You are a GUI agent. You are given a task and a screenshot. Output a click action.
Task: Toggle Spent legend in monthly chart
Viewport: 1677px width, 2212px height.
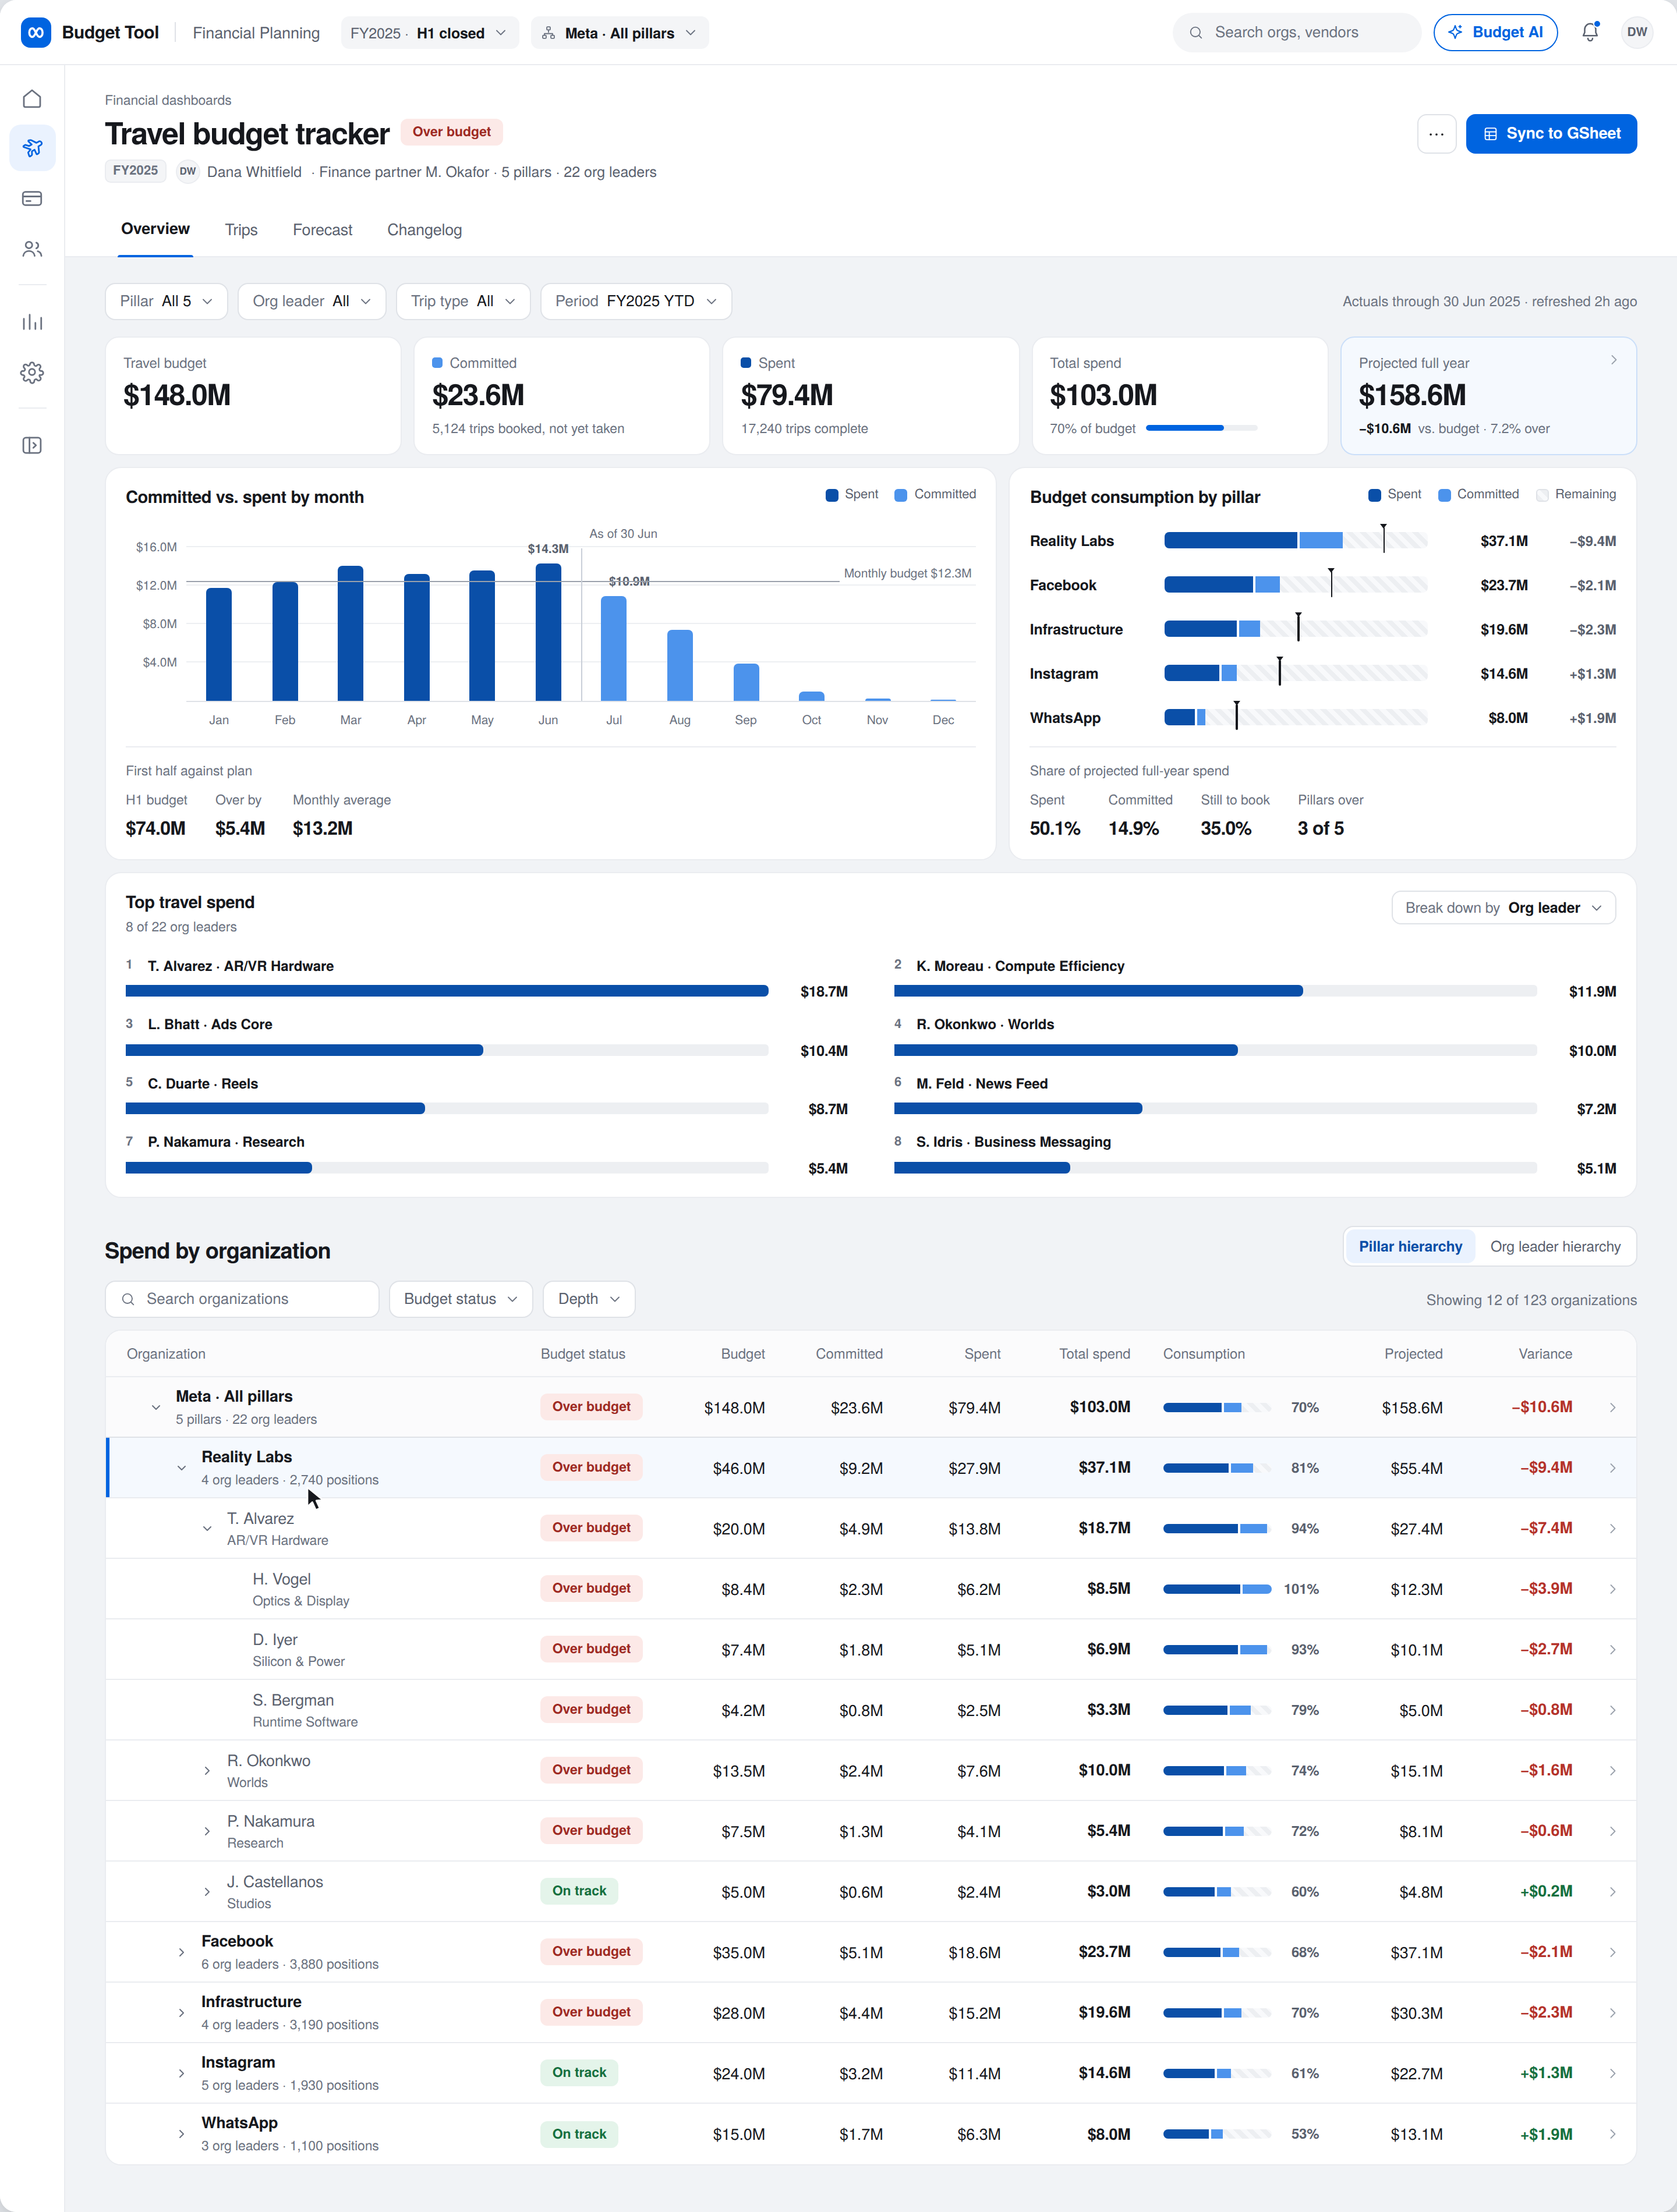pyautogui.click(x=851, y=494)
